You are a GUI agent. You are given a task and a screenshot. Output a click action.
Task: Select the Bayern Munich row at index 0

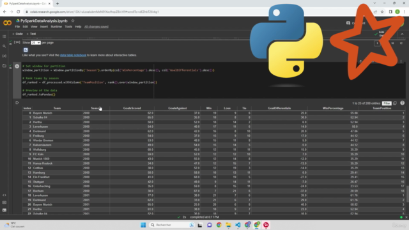pyautogui.click(x=213, y=113)
